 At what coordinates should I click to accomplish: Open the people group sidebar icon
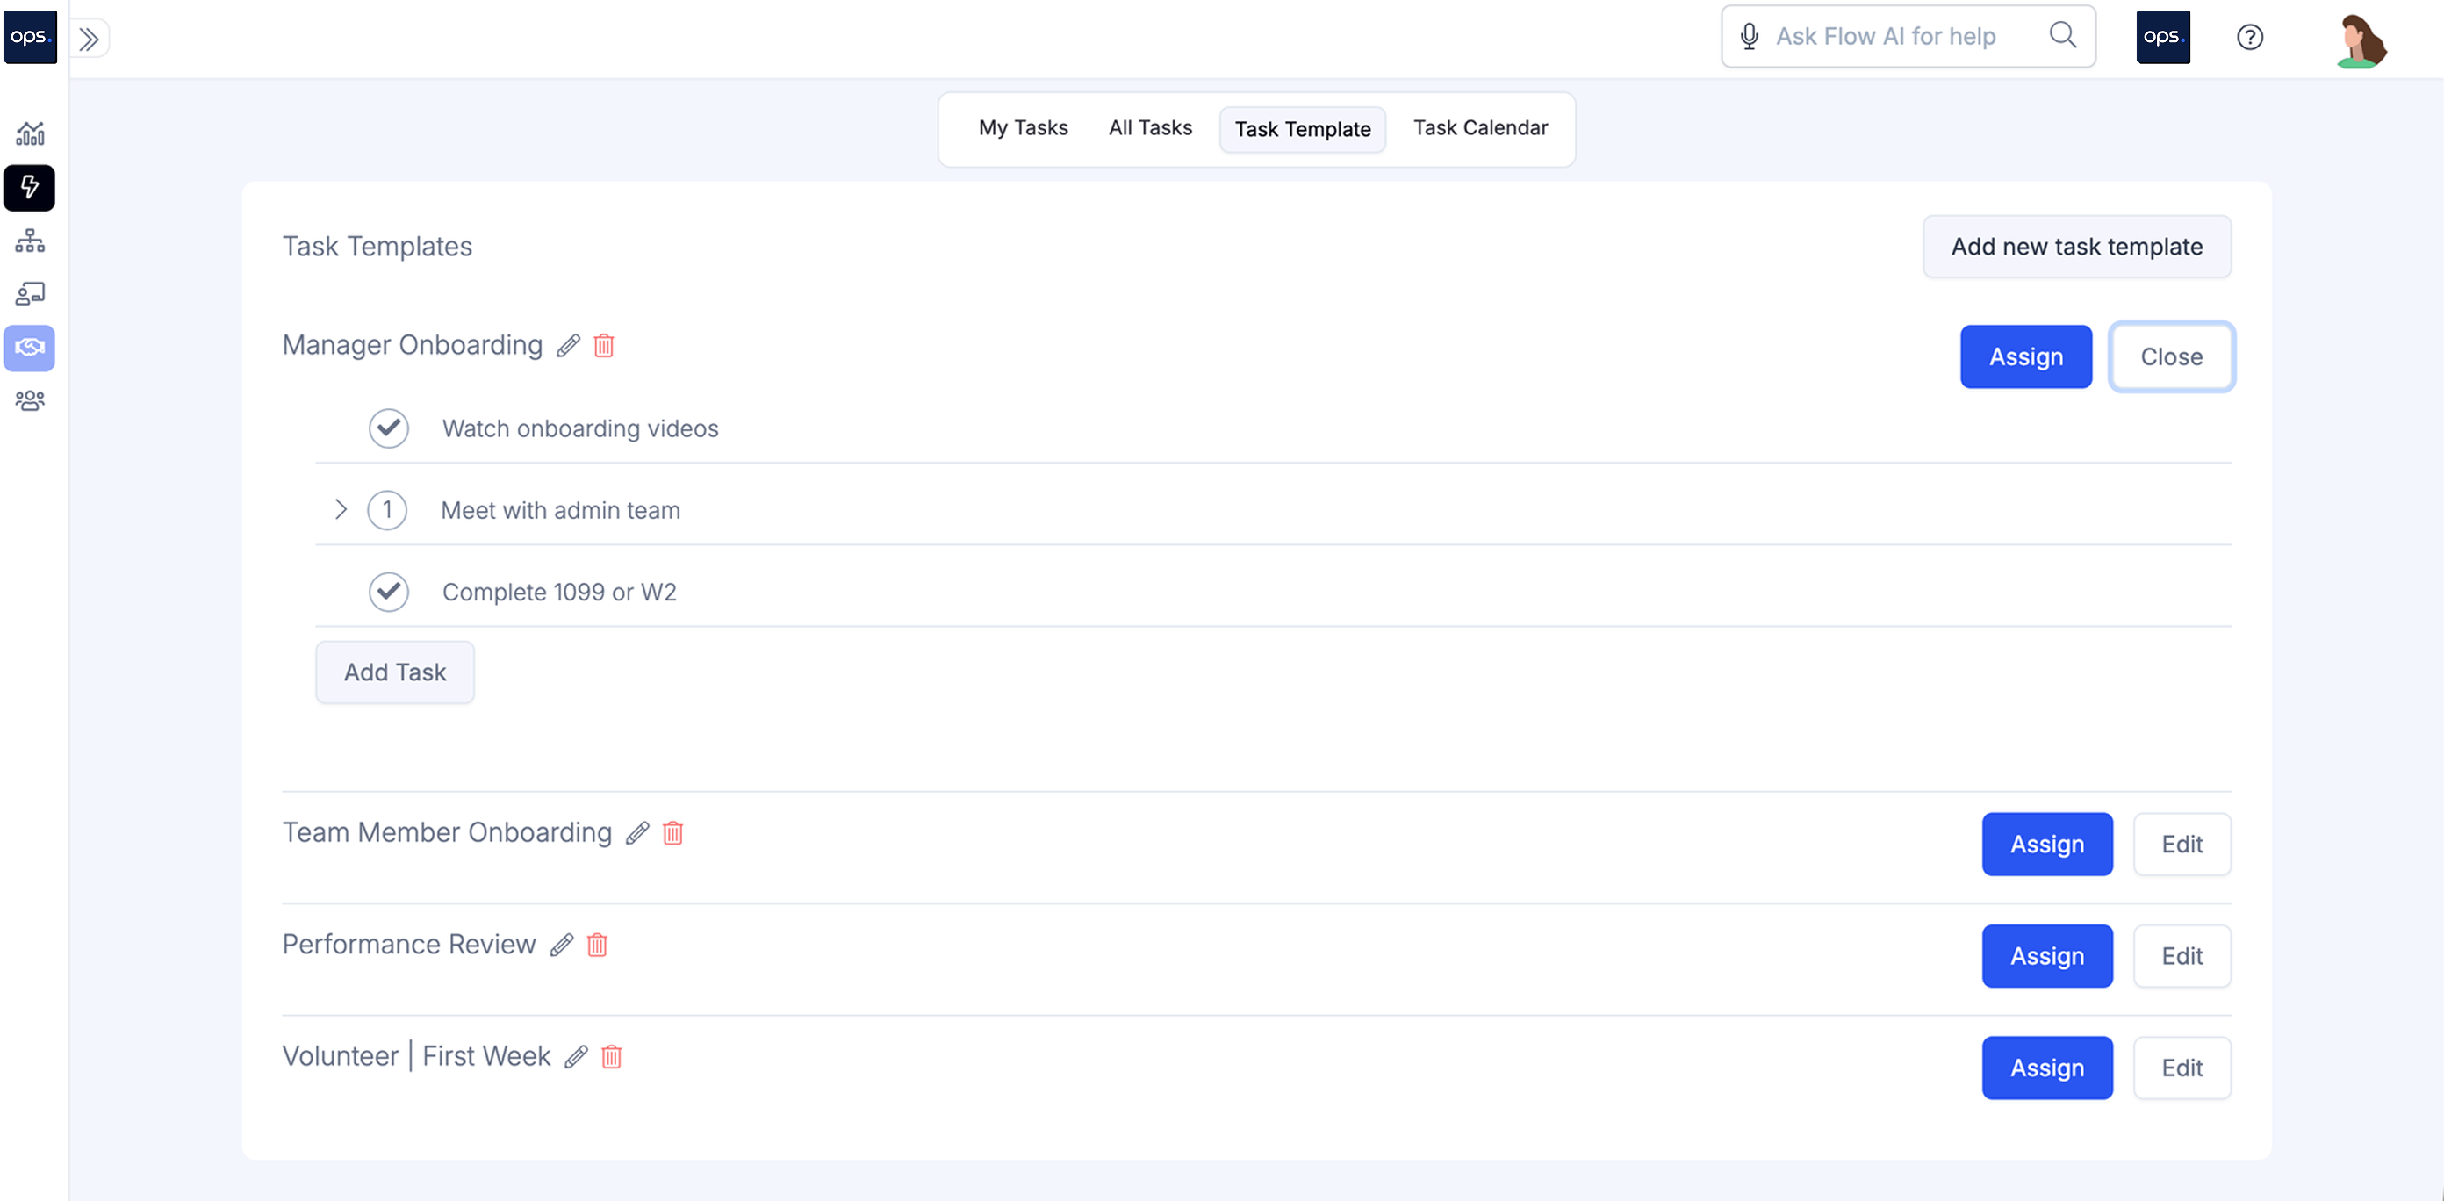(x=30, y=401)
